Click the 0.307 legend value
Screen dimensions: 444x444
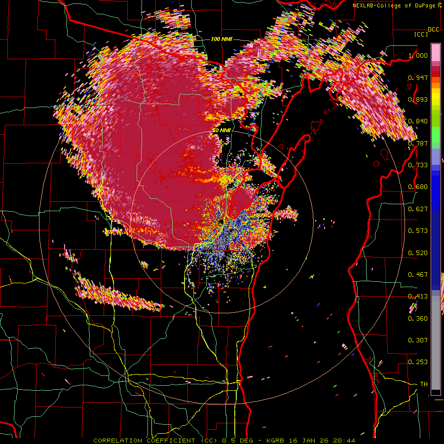(x=418, y=340)
